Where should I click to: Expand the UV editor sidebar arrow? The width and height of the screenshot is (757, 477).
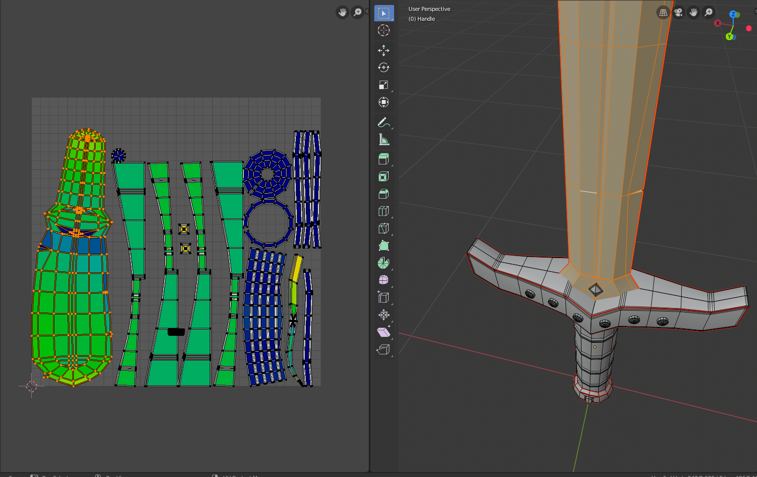(367, 11)
